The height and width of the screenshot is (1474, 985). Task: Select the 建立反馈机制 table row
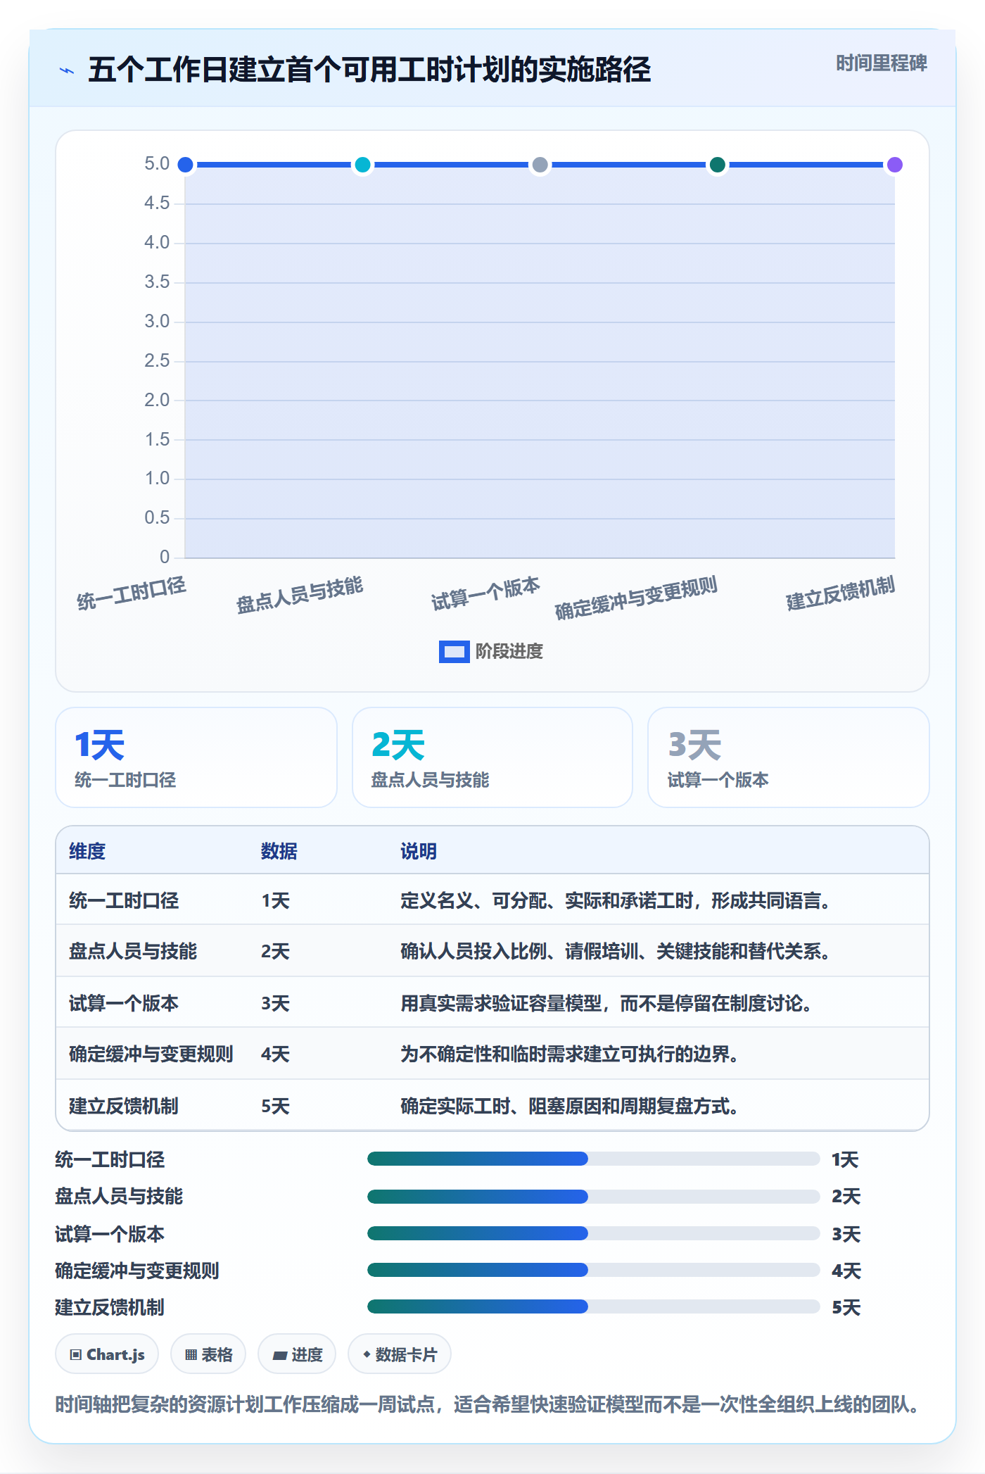(x=493, y=1105)
